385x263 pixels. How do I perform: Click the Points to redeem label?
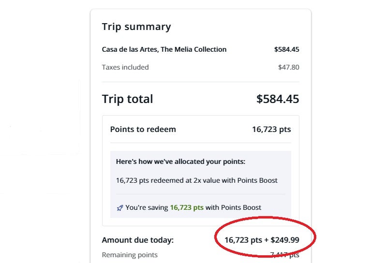click(143, 129)
